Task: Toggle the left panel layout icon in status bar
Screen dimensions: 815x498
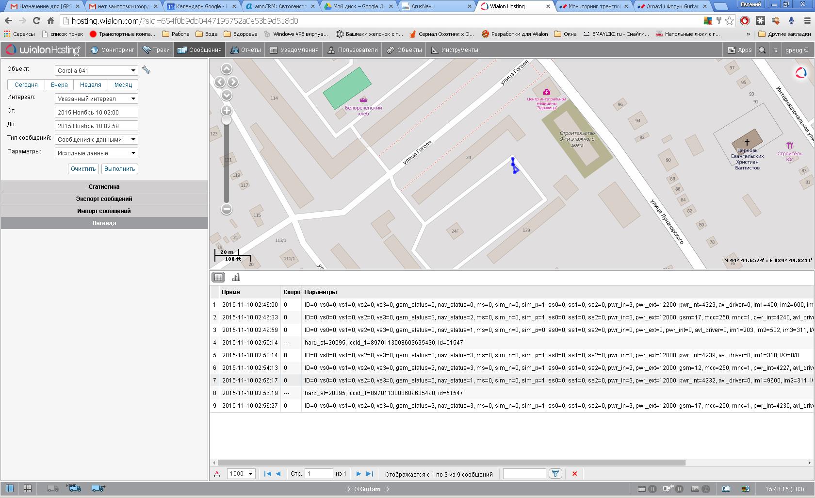Action: [x=10, y=488]
